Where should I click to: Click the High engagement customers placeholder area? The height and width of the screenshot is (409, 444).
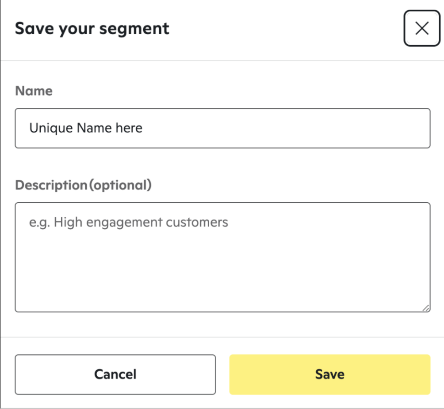[128, 222]
